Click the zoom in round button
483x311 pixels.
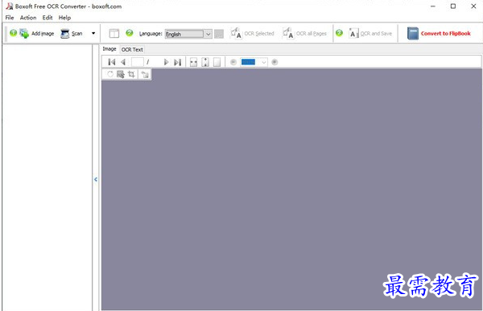click(275, 62)
